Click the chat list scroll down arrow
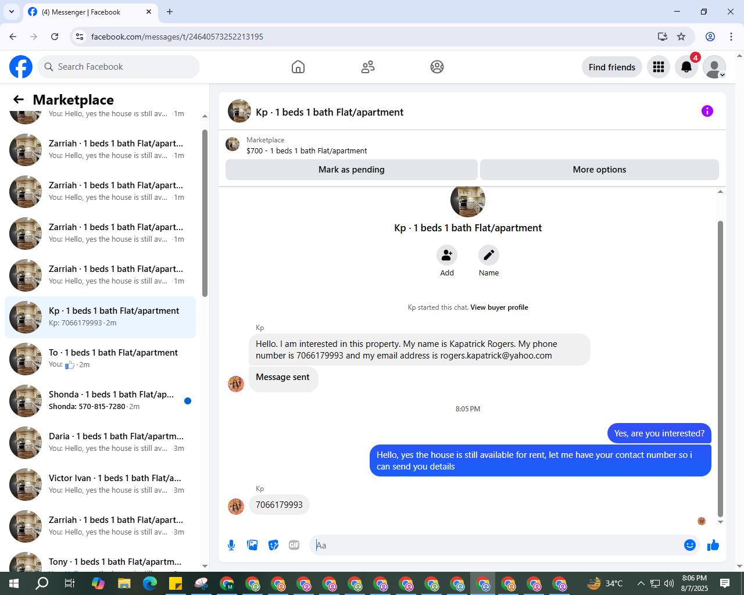Image resolution: width=744 pixels, height=595 pixels. coord(205,566)
